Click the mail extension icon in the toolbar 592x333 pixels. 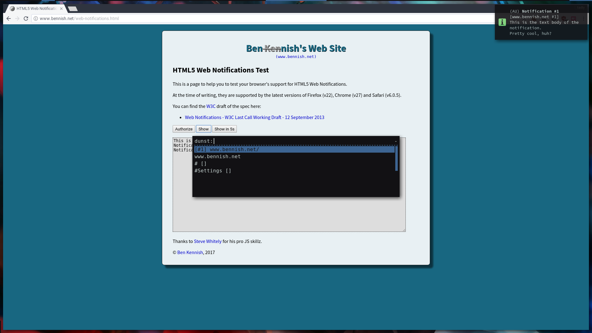click(x=544, y=19)
